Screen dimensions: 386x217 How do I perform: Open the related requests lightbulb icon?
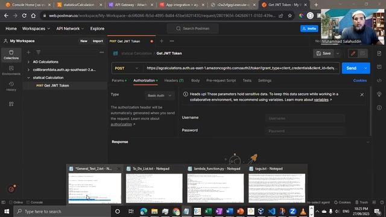[x=379, y=94]
